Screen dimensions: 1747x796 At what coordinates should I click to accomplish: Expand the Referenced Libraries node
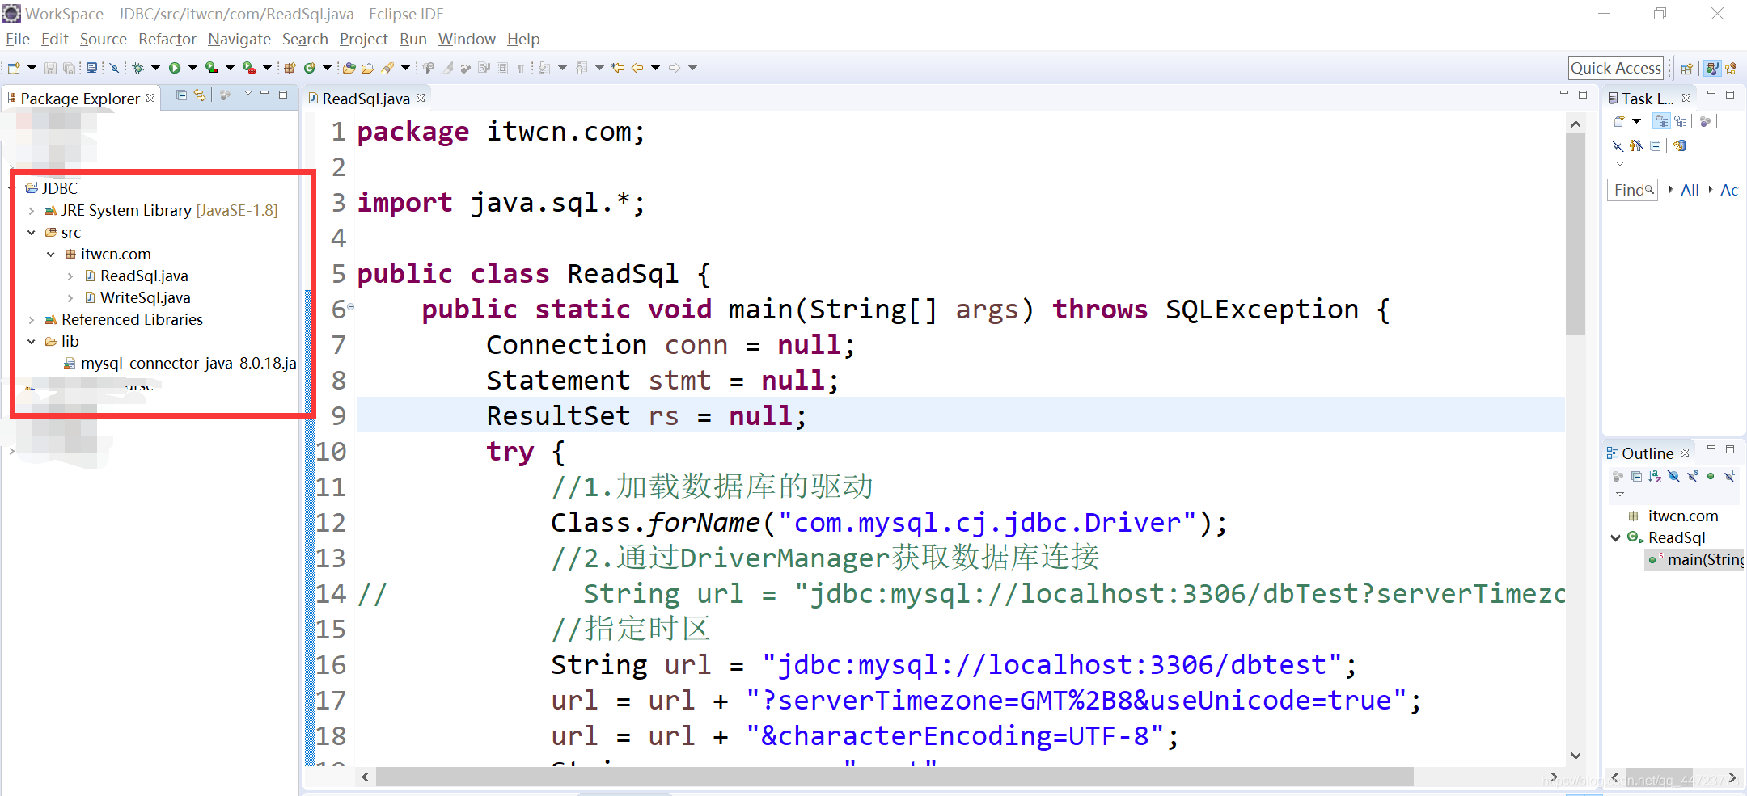point(31,320)
